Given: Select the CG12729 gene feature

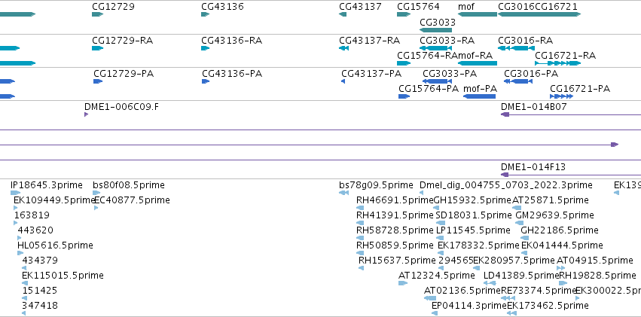Looking at the screenshot, I should click(97, 14).
